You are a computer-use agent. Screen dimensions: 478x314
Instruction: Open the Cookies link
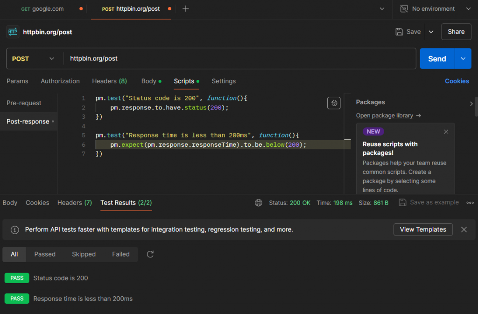pos(457,81)
